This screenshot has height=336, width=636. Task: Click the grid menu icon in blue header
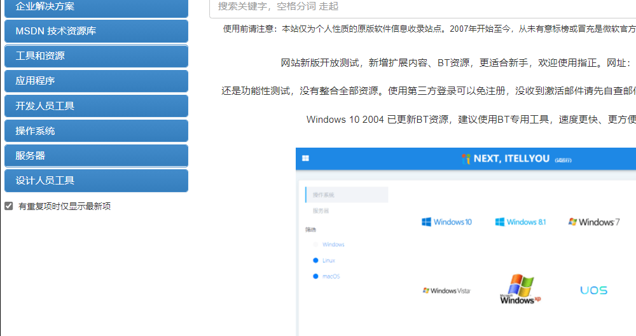[305, 158]
